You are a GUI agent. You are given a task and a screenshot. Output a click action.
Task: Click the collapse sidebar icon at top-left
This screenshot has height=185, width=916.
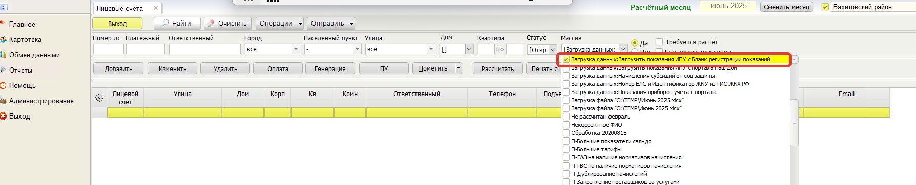coord(4,7)
